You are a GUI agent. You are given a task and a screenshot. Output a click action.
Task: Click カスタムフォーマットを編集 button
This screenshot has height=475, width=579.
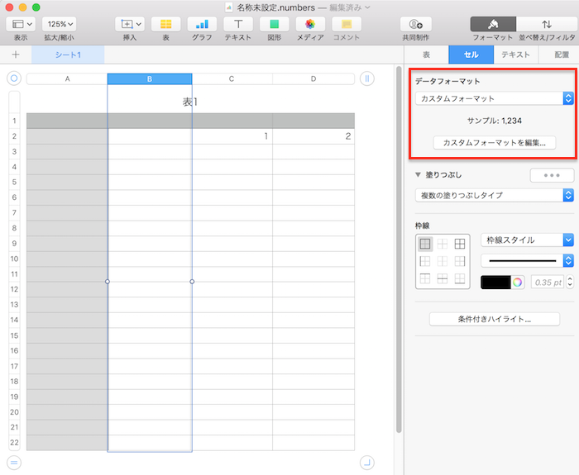[495, 142]
